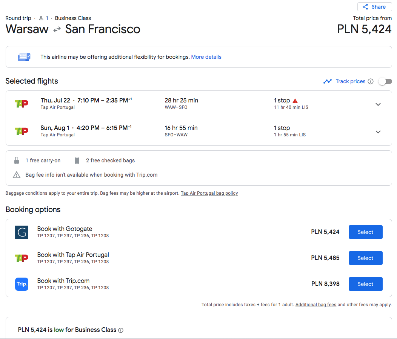Click 'Book with Gotogate' text
The height and width of the screenshot is (339, 397).
pos(65,229)
